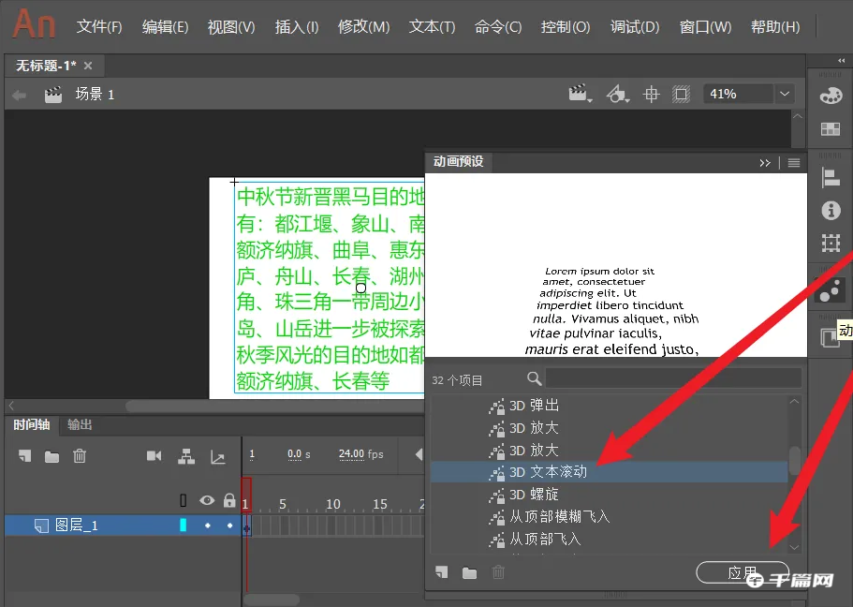Switch to the 输出 tab
Image resolution: width=853 pixels, height=607 pixels.
click(79, 424)
